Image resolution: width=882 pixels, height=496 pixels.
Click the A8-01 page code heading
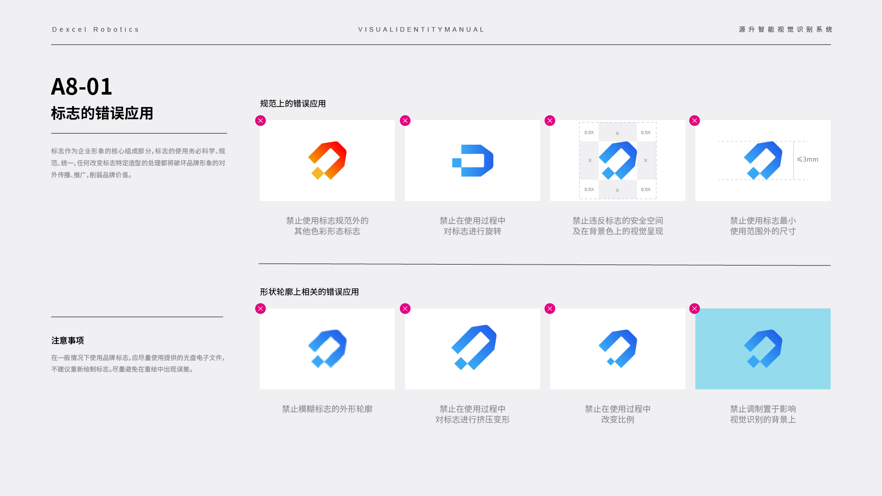(81, 86)
